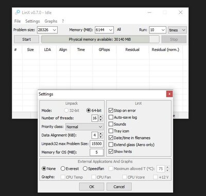Close the Settings dialog with red X

pyautogui.click(x=169, y=94)
